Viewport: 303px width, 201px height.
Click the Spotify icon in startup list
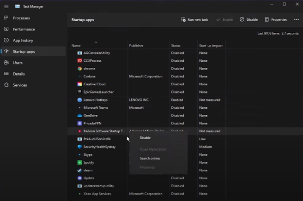click(x=79, y=163)
